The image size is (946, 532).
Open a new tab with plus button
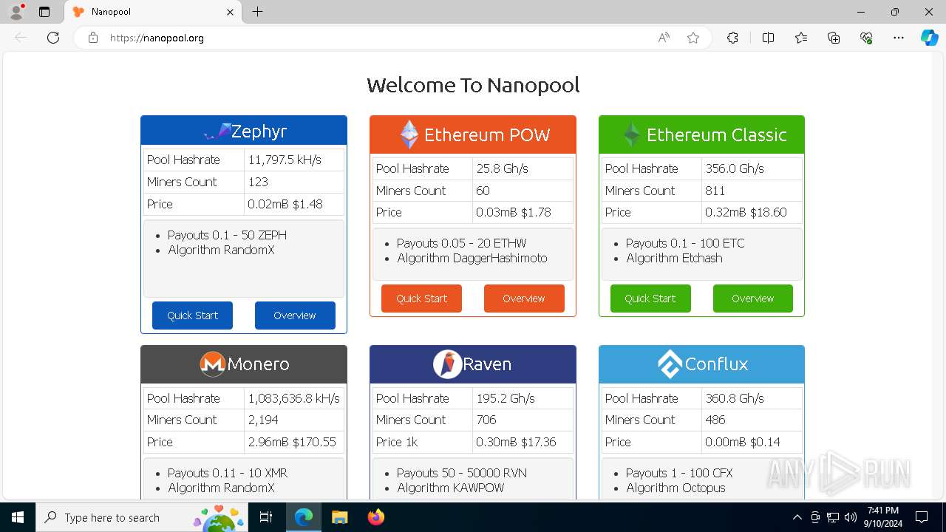tap(257, 12)
